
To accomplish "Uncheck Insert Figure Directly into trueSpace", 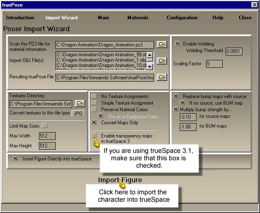I will click(x=16, y=158).
